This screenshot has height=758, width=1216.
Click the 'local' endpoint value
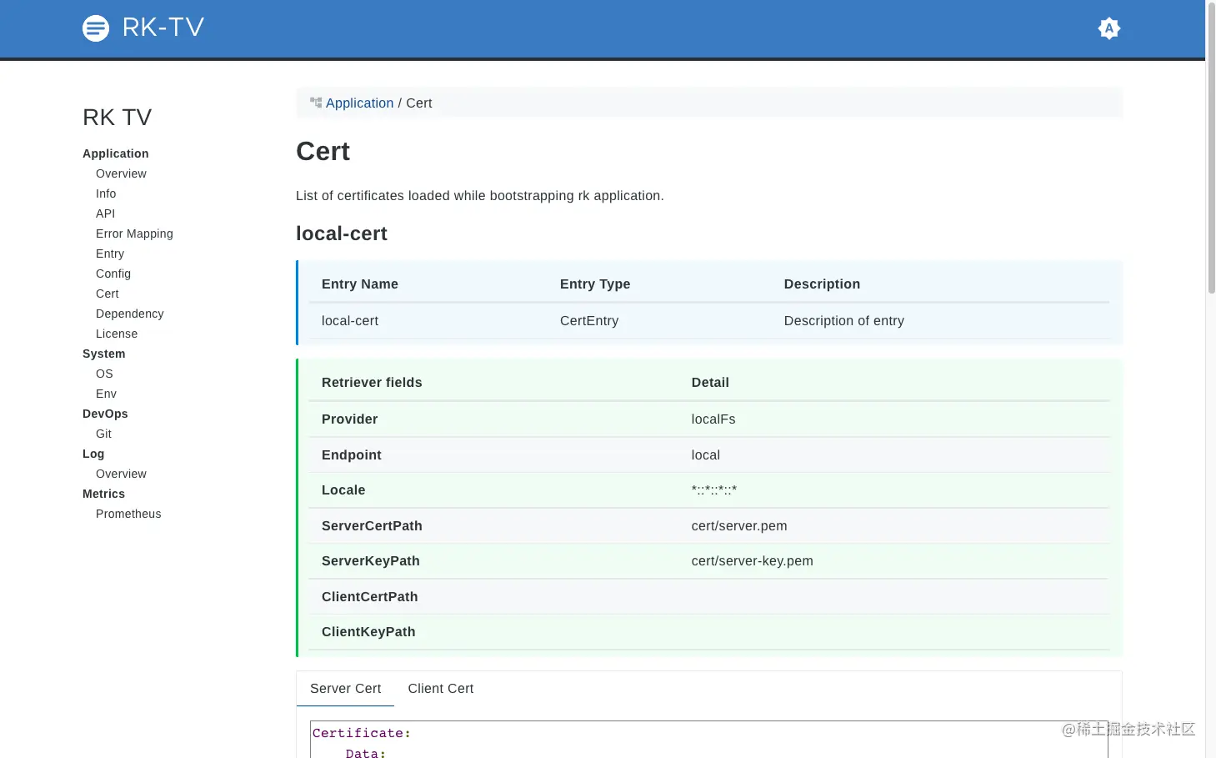[x=705, y=455]
